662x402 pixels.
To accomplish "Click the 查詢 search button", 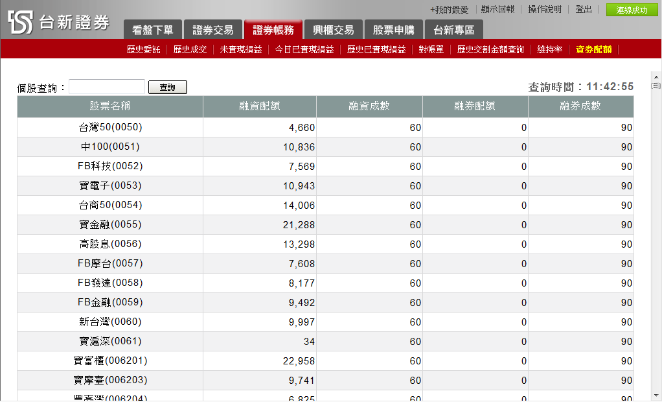I will click(x=167, y=87).
